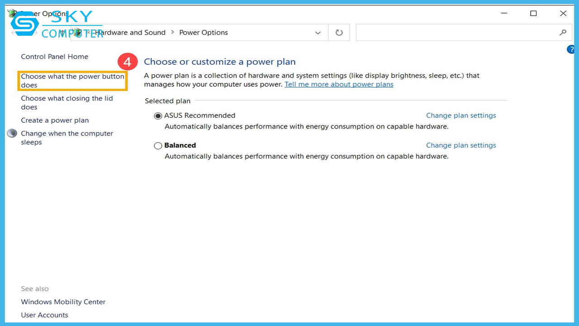Change plan settings for ASUS Recommended

[x=461, y=115]
